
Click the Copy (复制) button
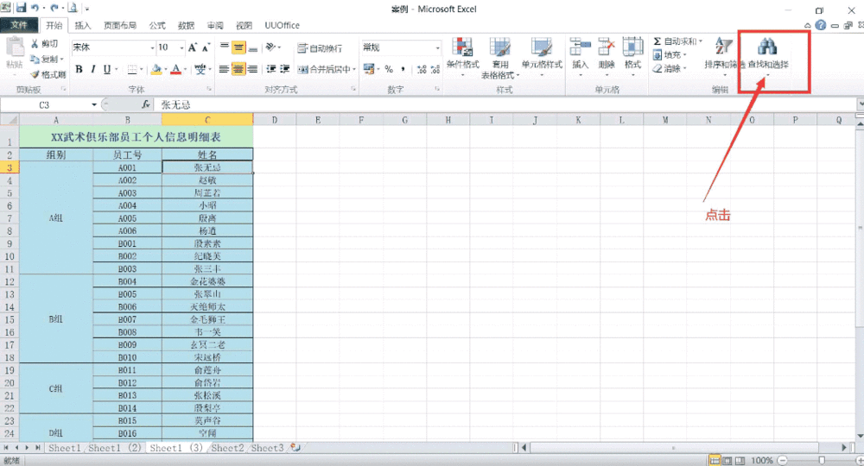pyautogui.click(x=47, y=59)
